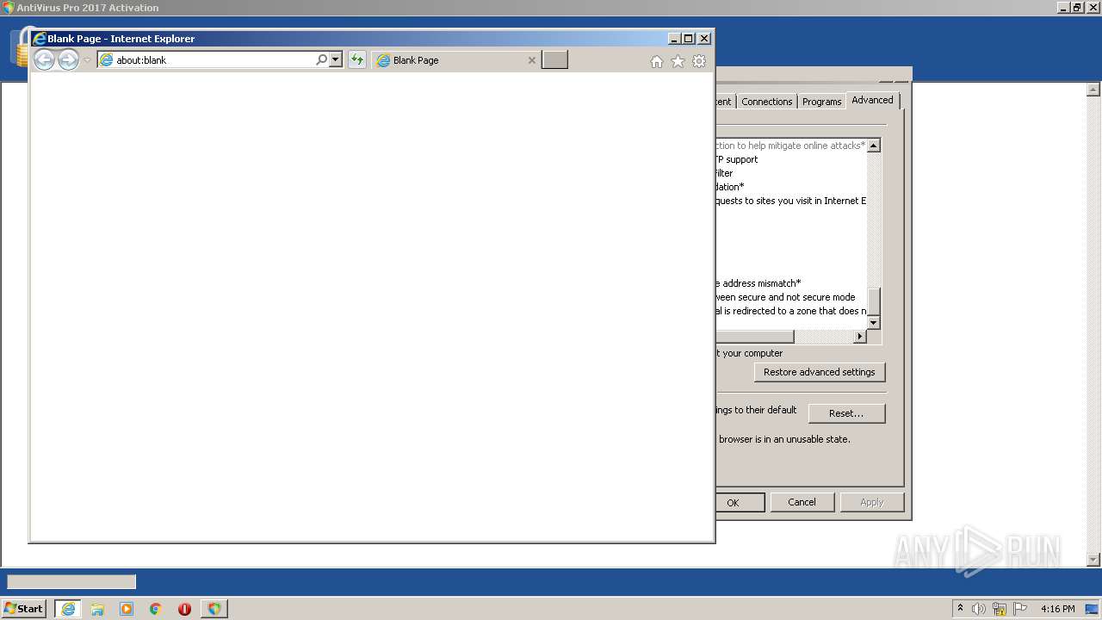Screen dimensions: 1102x620
Task: Show hidden system tray icons
Action: coord(960,609)
